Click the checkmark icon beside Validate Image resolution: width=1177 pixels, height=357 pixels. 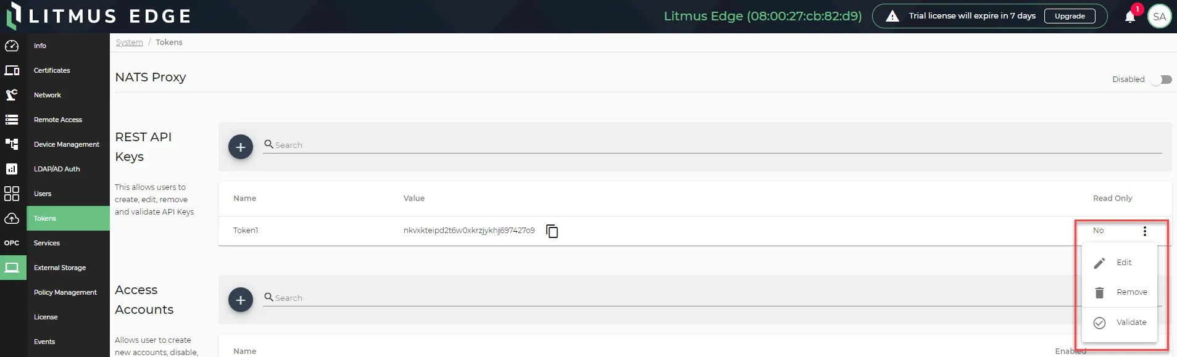[1099, 323]
